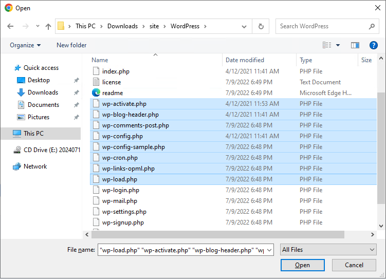Open the view options dropdown arrow
Screen dimensions: 386x279
[x=338, y=45]
